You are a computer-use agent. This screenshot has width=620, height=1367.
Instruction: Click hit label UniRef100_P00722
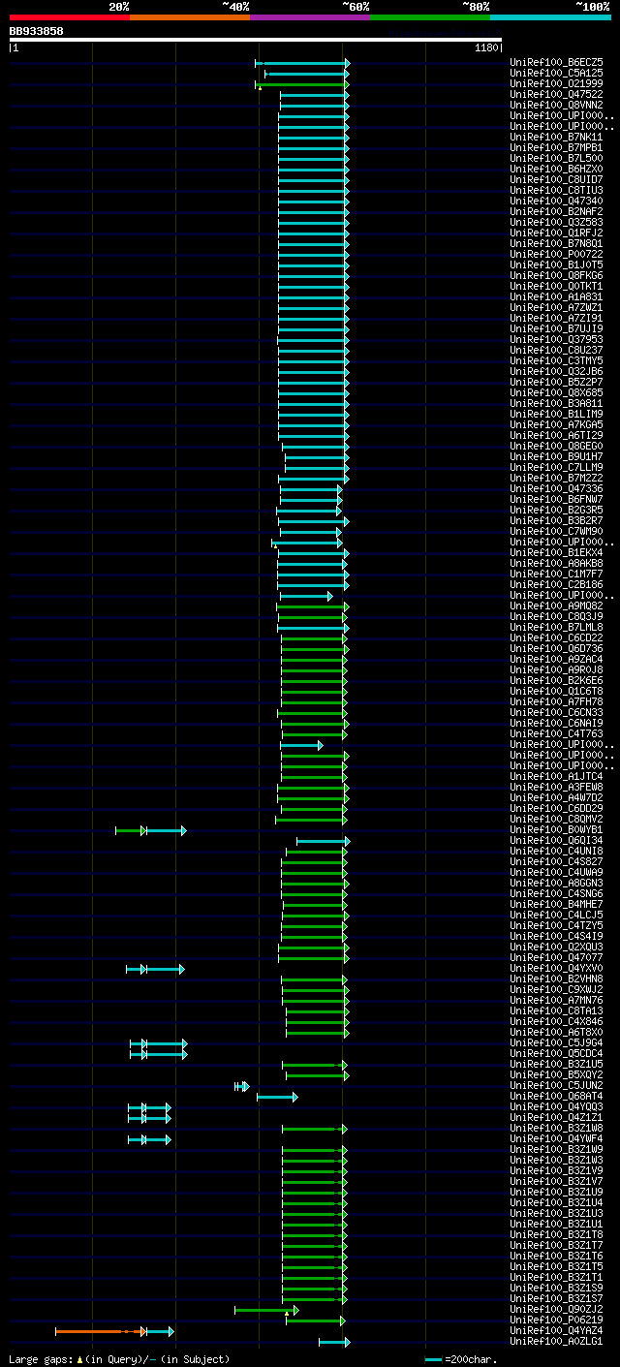[x=556, y=254]
